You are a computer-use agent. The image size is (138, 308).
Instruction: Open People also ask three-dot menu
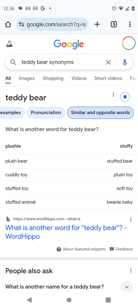(x=131, y=271)
